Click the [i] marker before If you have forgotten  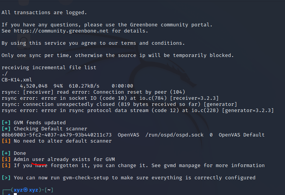[6, 166]
